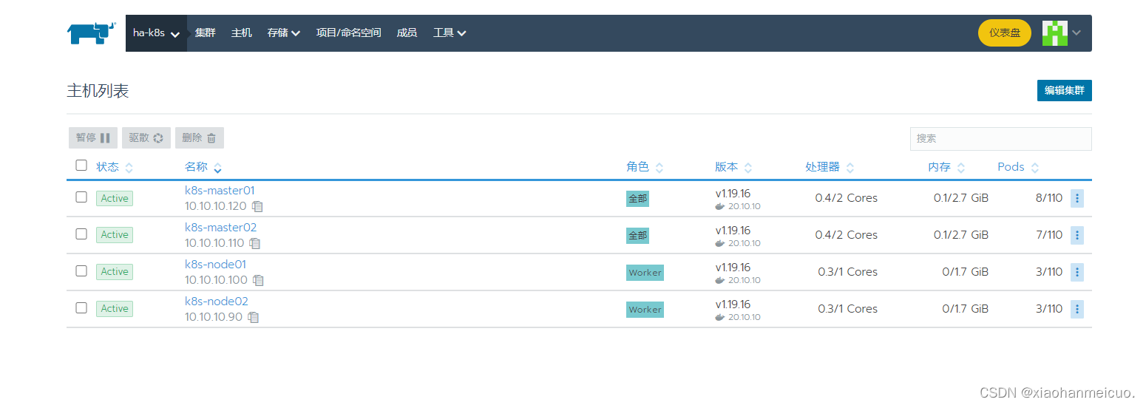
Task: Click the 暂停 button
Action: [93, 137]
